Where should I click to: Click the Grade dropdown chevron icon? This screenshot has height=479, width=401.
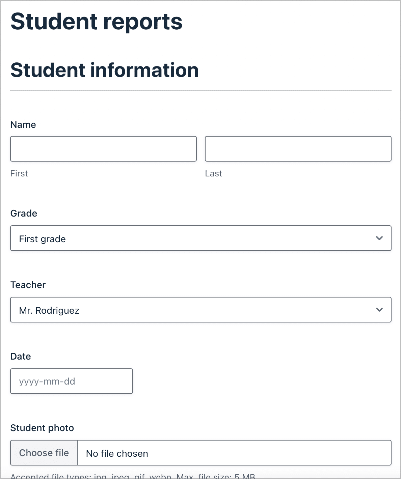[379, 238]
